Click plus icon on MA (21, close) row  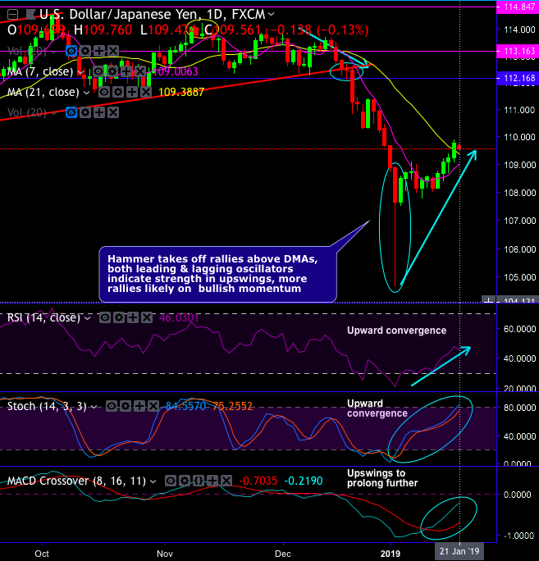point(132,93)
